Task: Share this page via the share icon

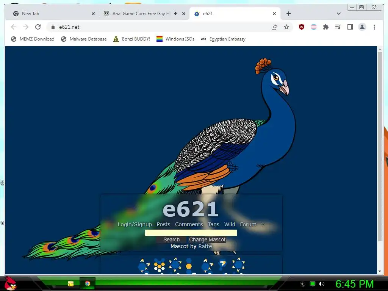Action: 274,27
